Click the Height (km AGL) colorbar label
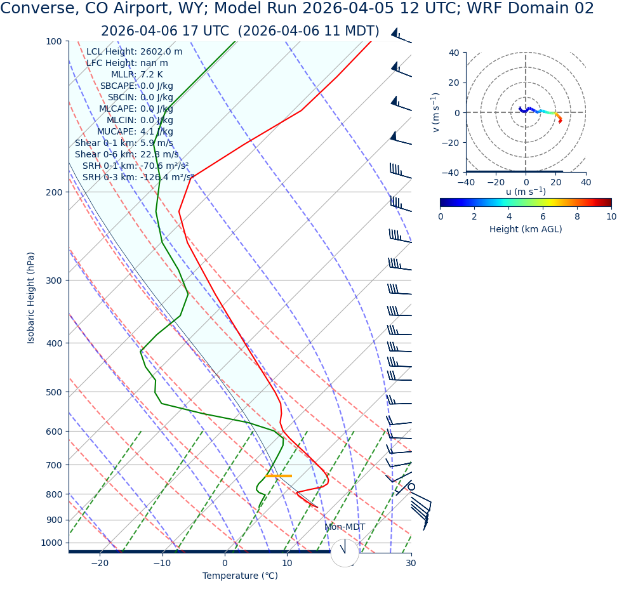 click(525, 229)
